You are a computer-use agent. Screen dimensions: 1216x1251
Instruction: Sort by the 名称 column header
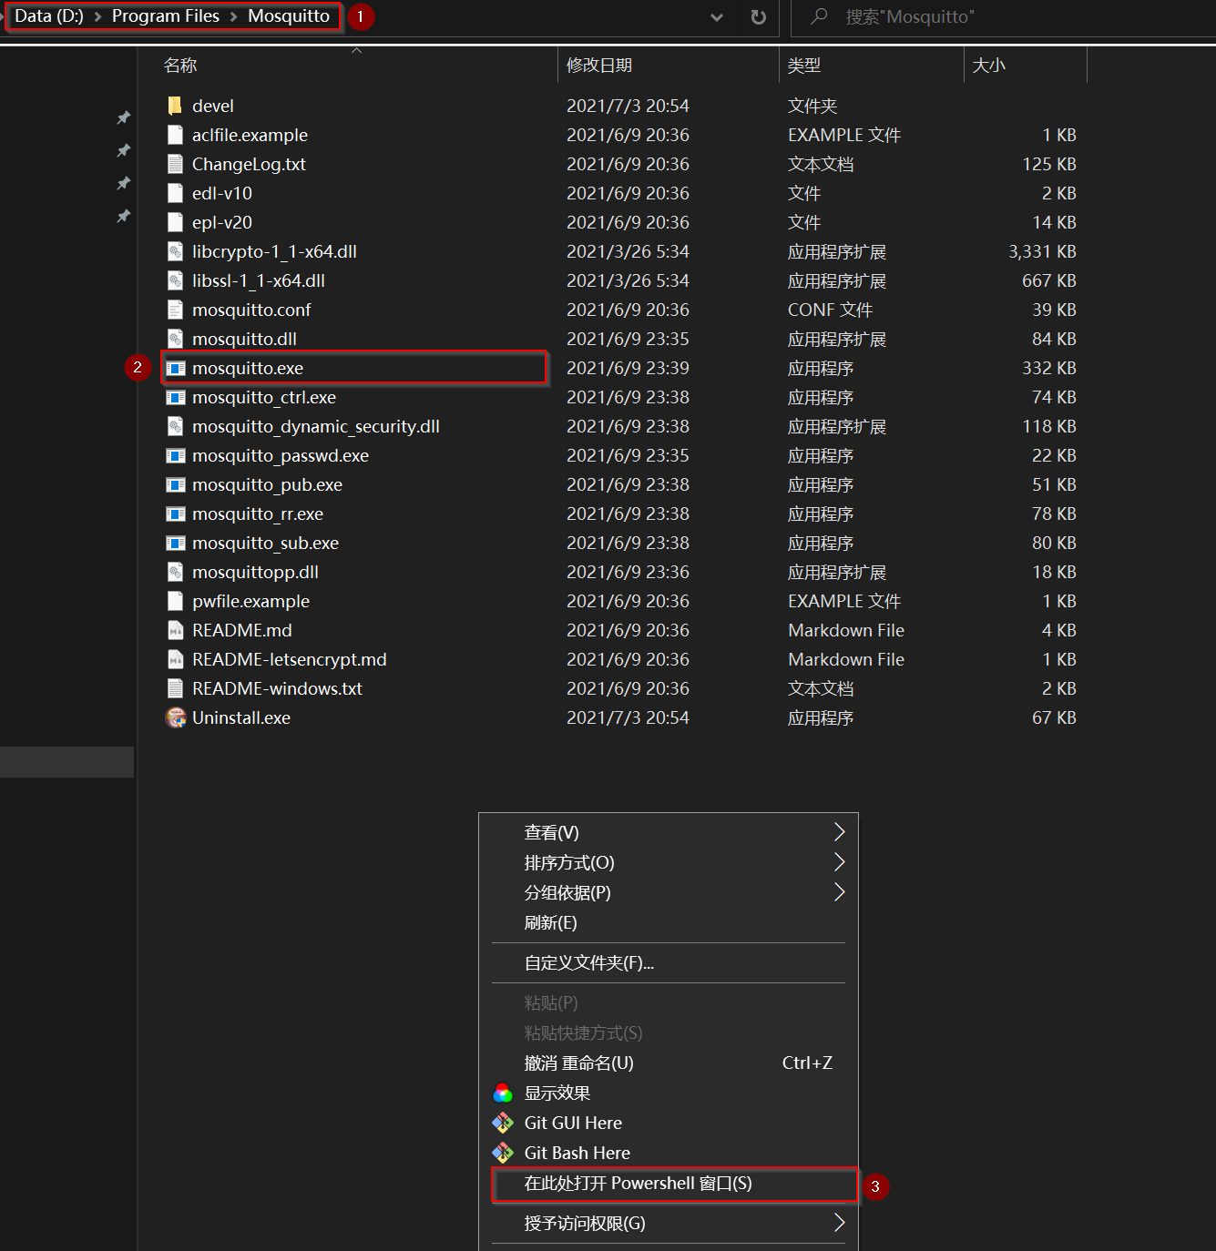tap(180, 66)
